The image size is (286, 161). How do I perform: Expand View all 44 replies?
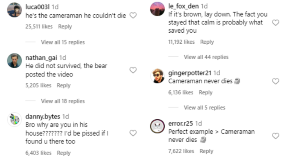(206, 57)
